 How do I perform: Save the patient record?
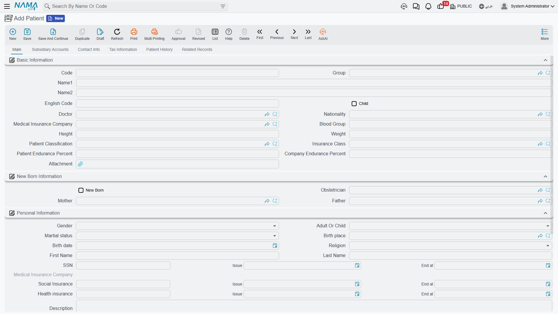pos(27,34)
